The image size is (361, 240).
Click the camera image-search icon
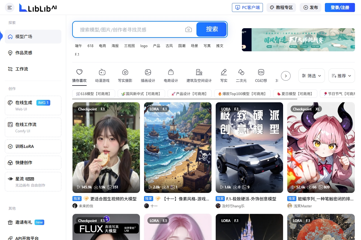[x=188, y=29]
